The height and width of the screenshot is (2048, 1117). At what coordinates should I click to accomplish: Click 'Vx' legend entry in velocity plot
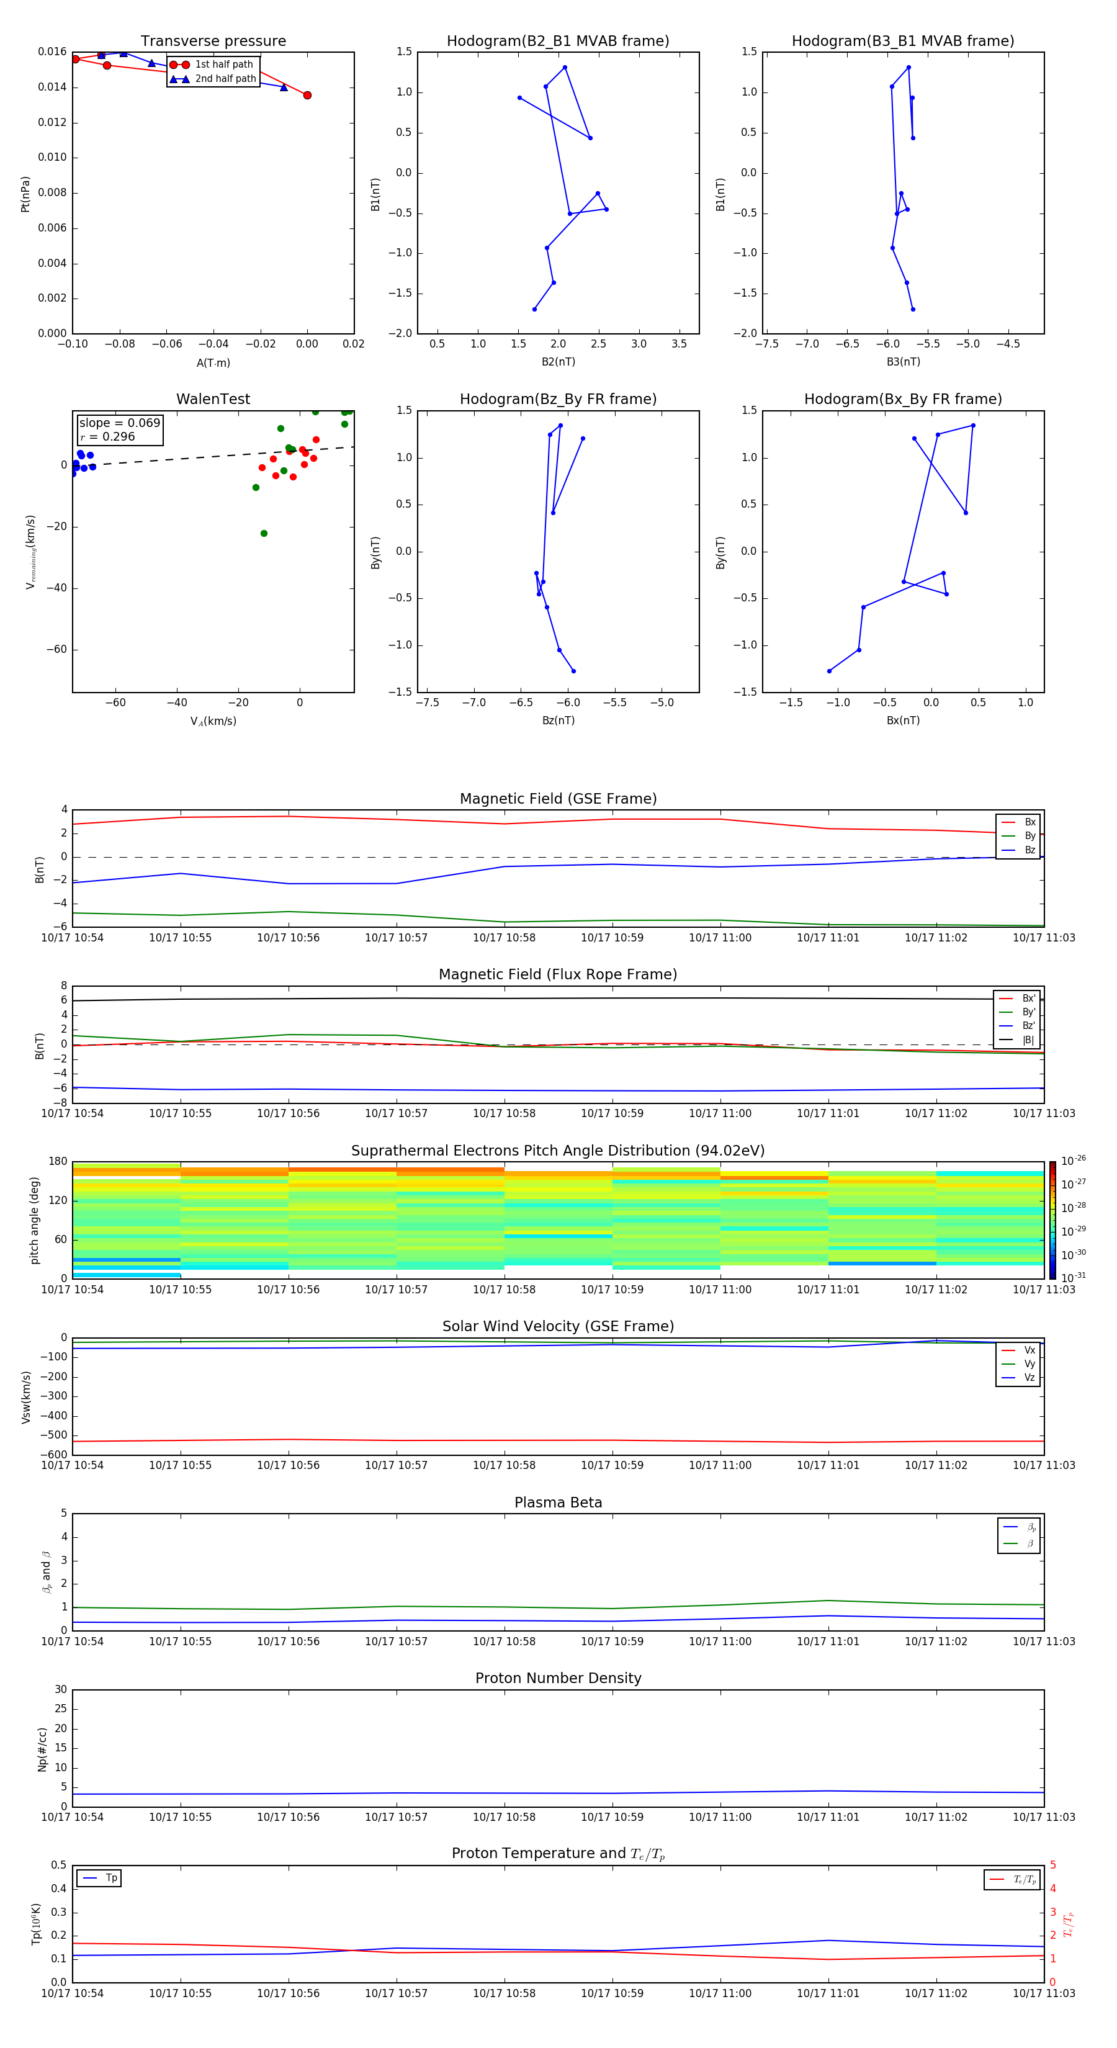1018,1351
